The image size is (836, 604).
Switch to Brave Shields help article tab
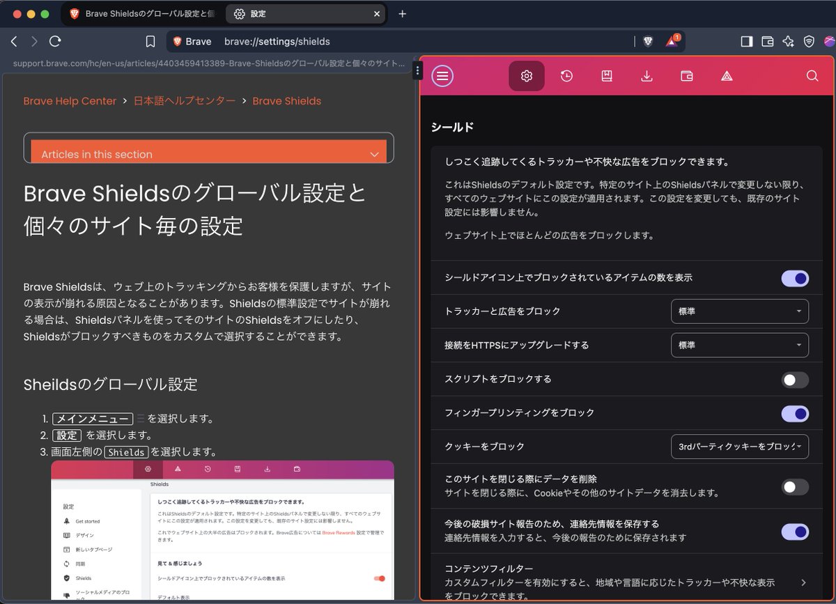point(142,14)
